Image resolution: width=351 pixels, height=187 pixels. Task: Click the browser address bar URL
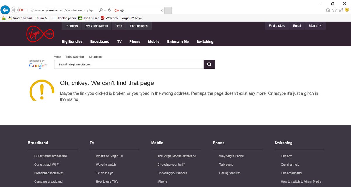(58, 10)
